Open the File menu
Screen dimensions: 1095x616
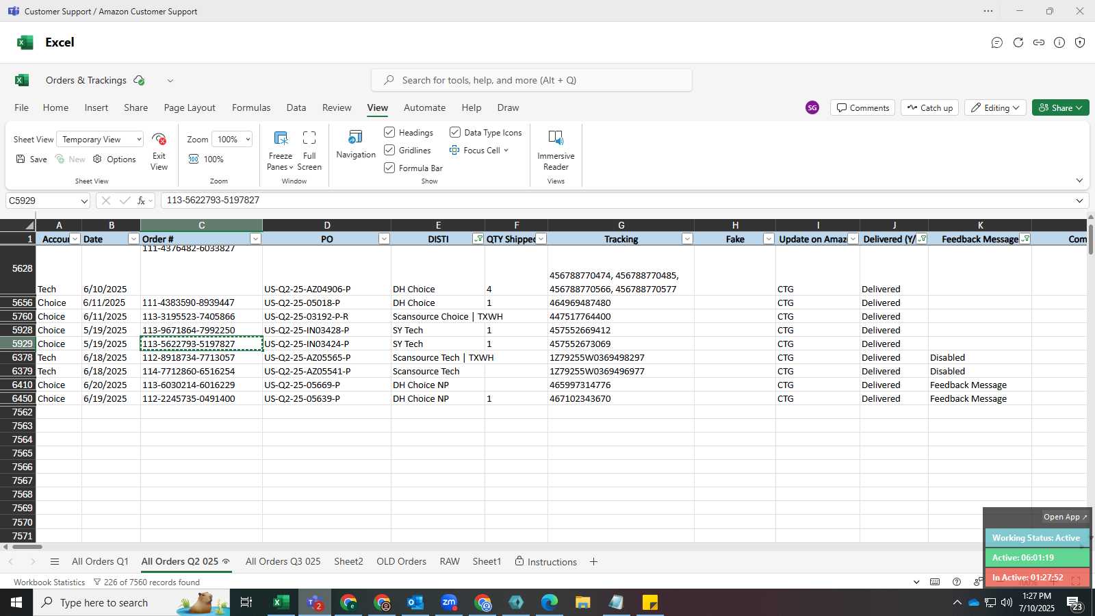coord(22,107)
